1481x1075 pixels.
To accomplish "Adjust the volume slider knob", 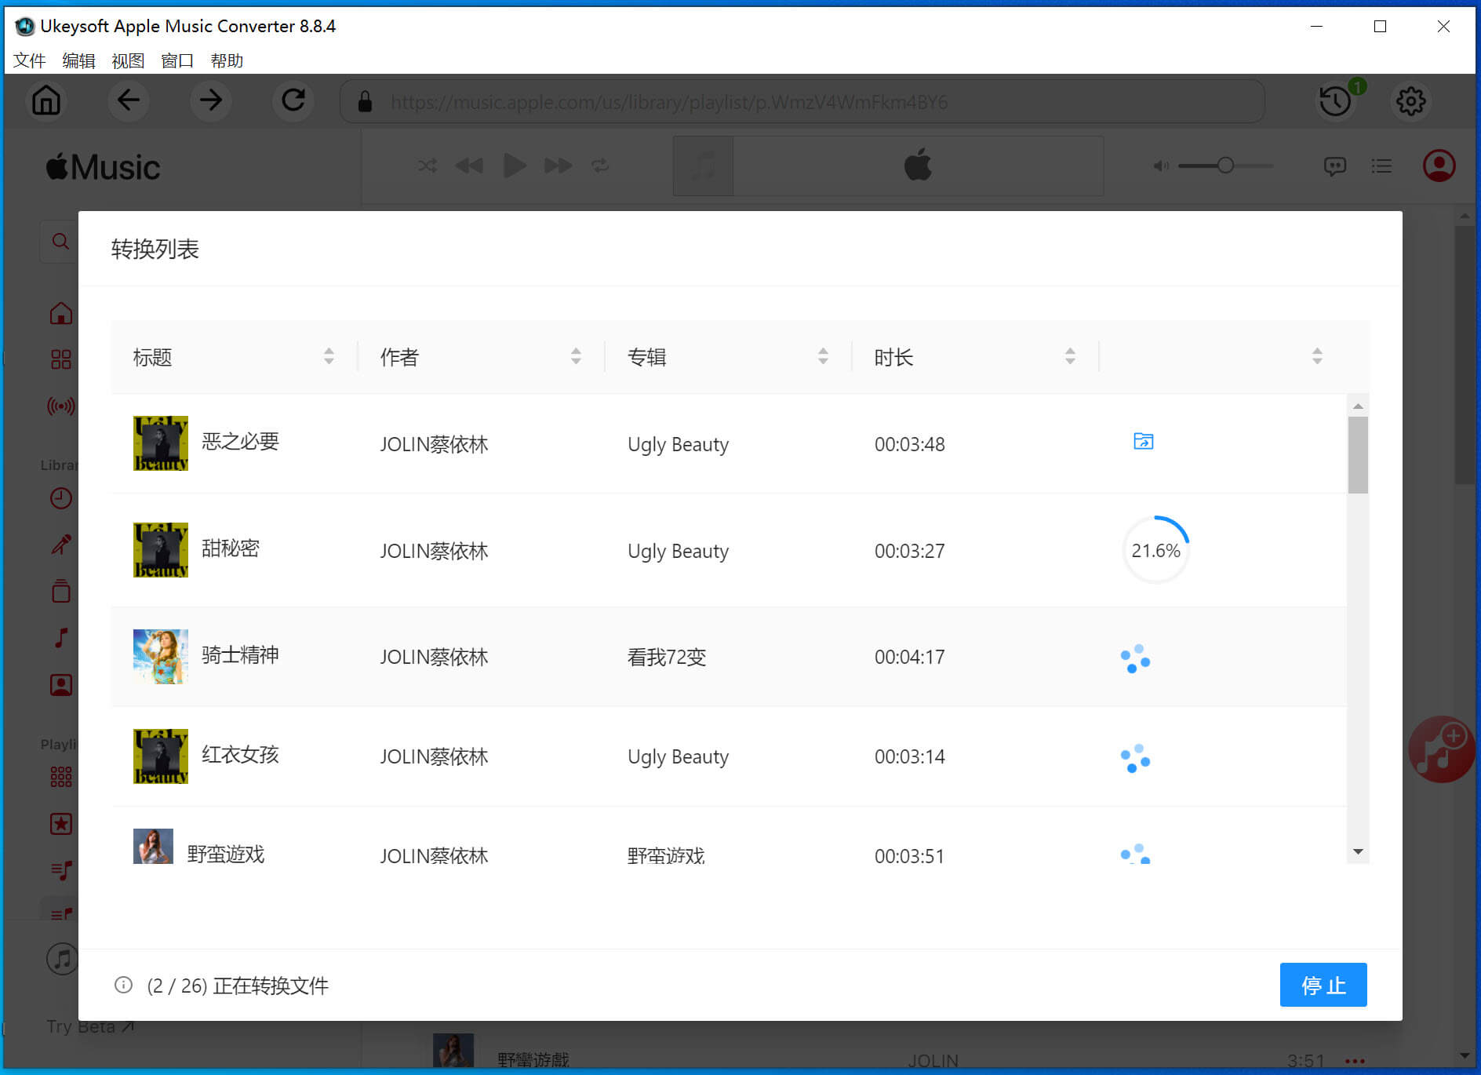I will tap(1225, 166).
